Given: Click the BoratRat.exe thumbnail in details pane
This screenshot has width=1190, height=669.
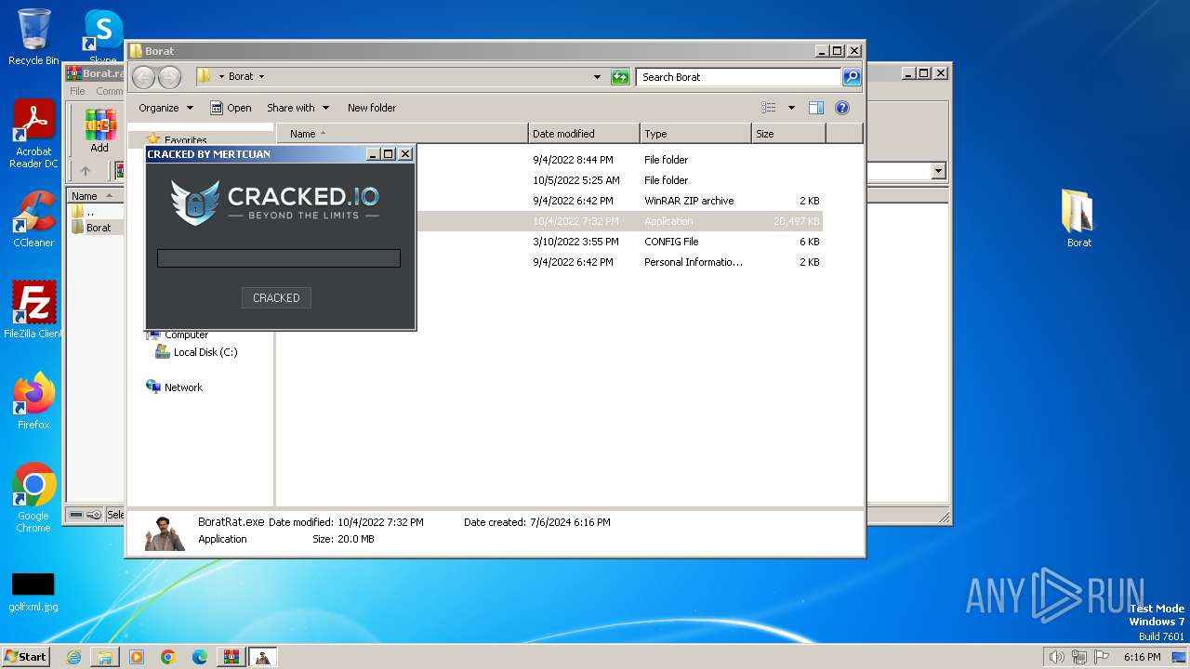Looking at the screenshot, I should [165, 532].
